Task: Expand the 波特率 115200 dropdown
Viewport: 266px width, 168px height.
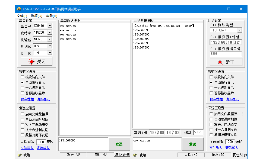Action: coord(50,33)
